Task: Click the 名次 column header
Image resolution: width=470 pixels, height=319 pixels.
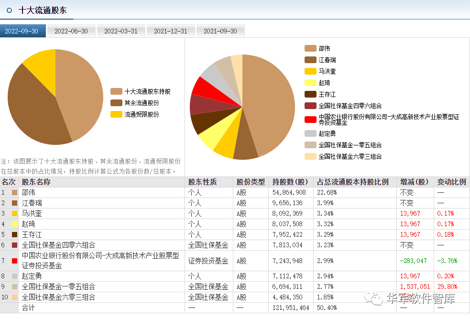Action: coord(9,182)
